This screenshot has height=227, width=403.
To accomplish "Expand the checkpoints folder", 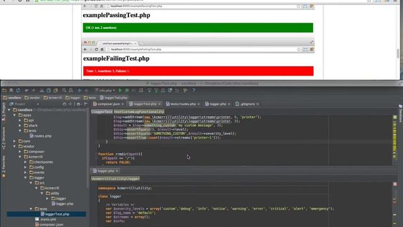I will pyautogui.click(x=25, y=162).
